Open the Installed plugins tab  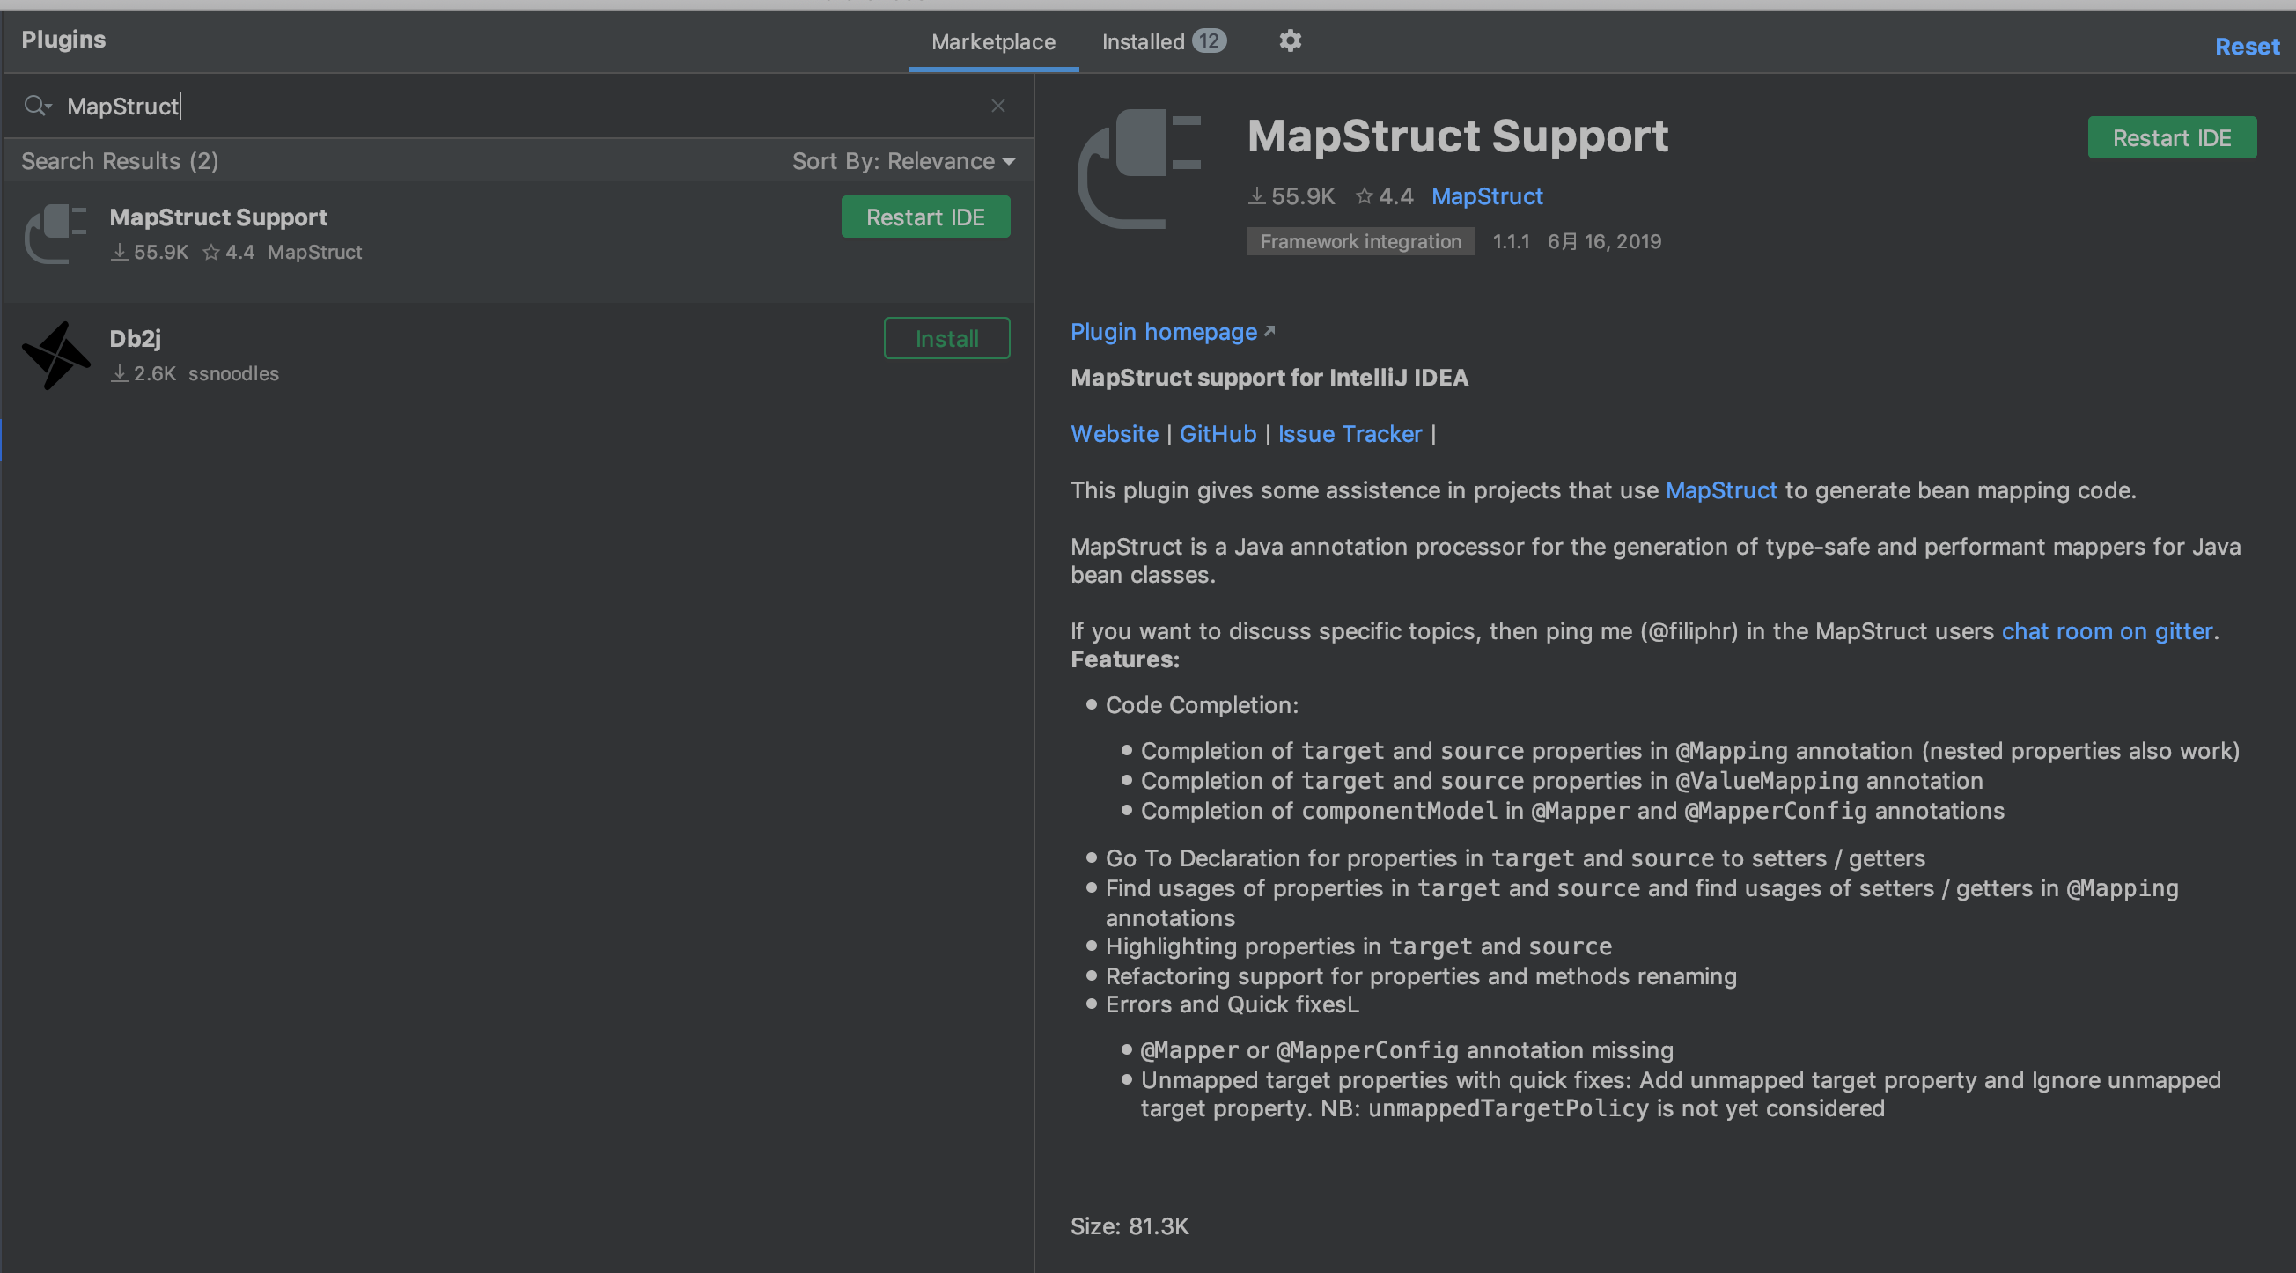pyautogui.click(x=1162, y=42)
